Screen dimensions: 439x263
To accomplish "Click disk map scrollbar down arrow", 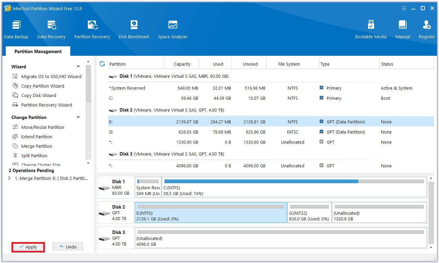I will (431, 247).
